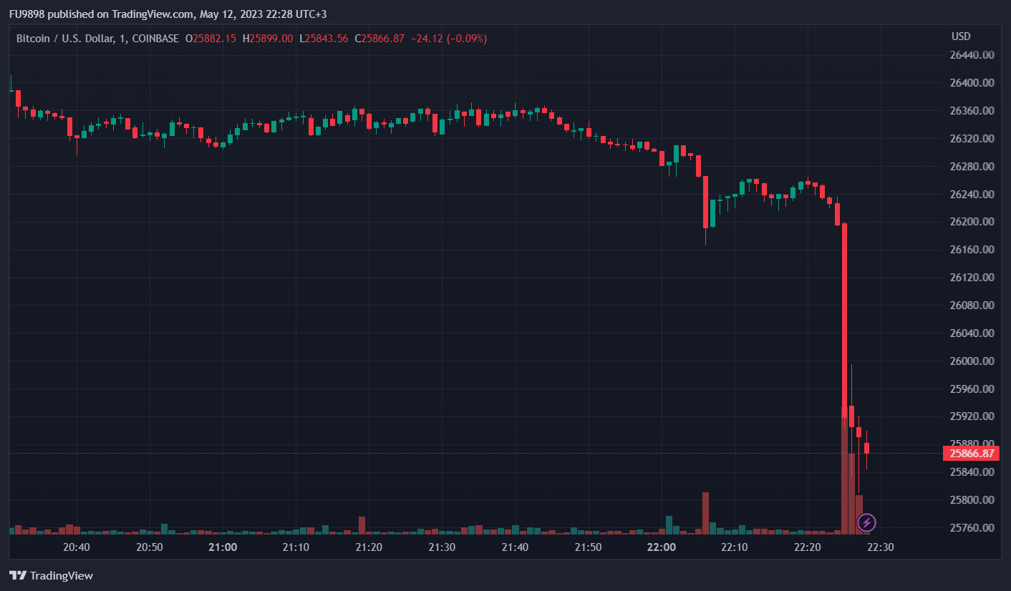Select the 22:00 time axis label
This screenshot has height=591, width=1011.
[x=661, y=547]
